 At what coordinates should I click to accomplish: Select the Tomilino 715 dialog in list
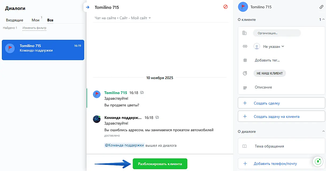point(43,50)
